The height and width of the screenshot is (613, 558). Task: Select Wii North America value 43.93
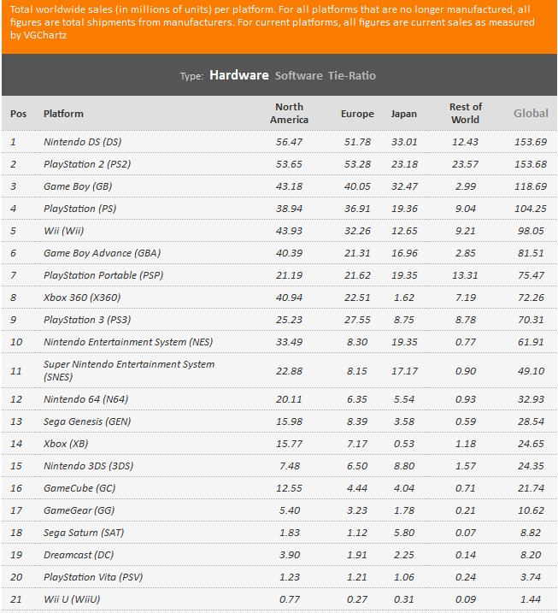point(289,231)
